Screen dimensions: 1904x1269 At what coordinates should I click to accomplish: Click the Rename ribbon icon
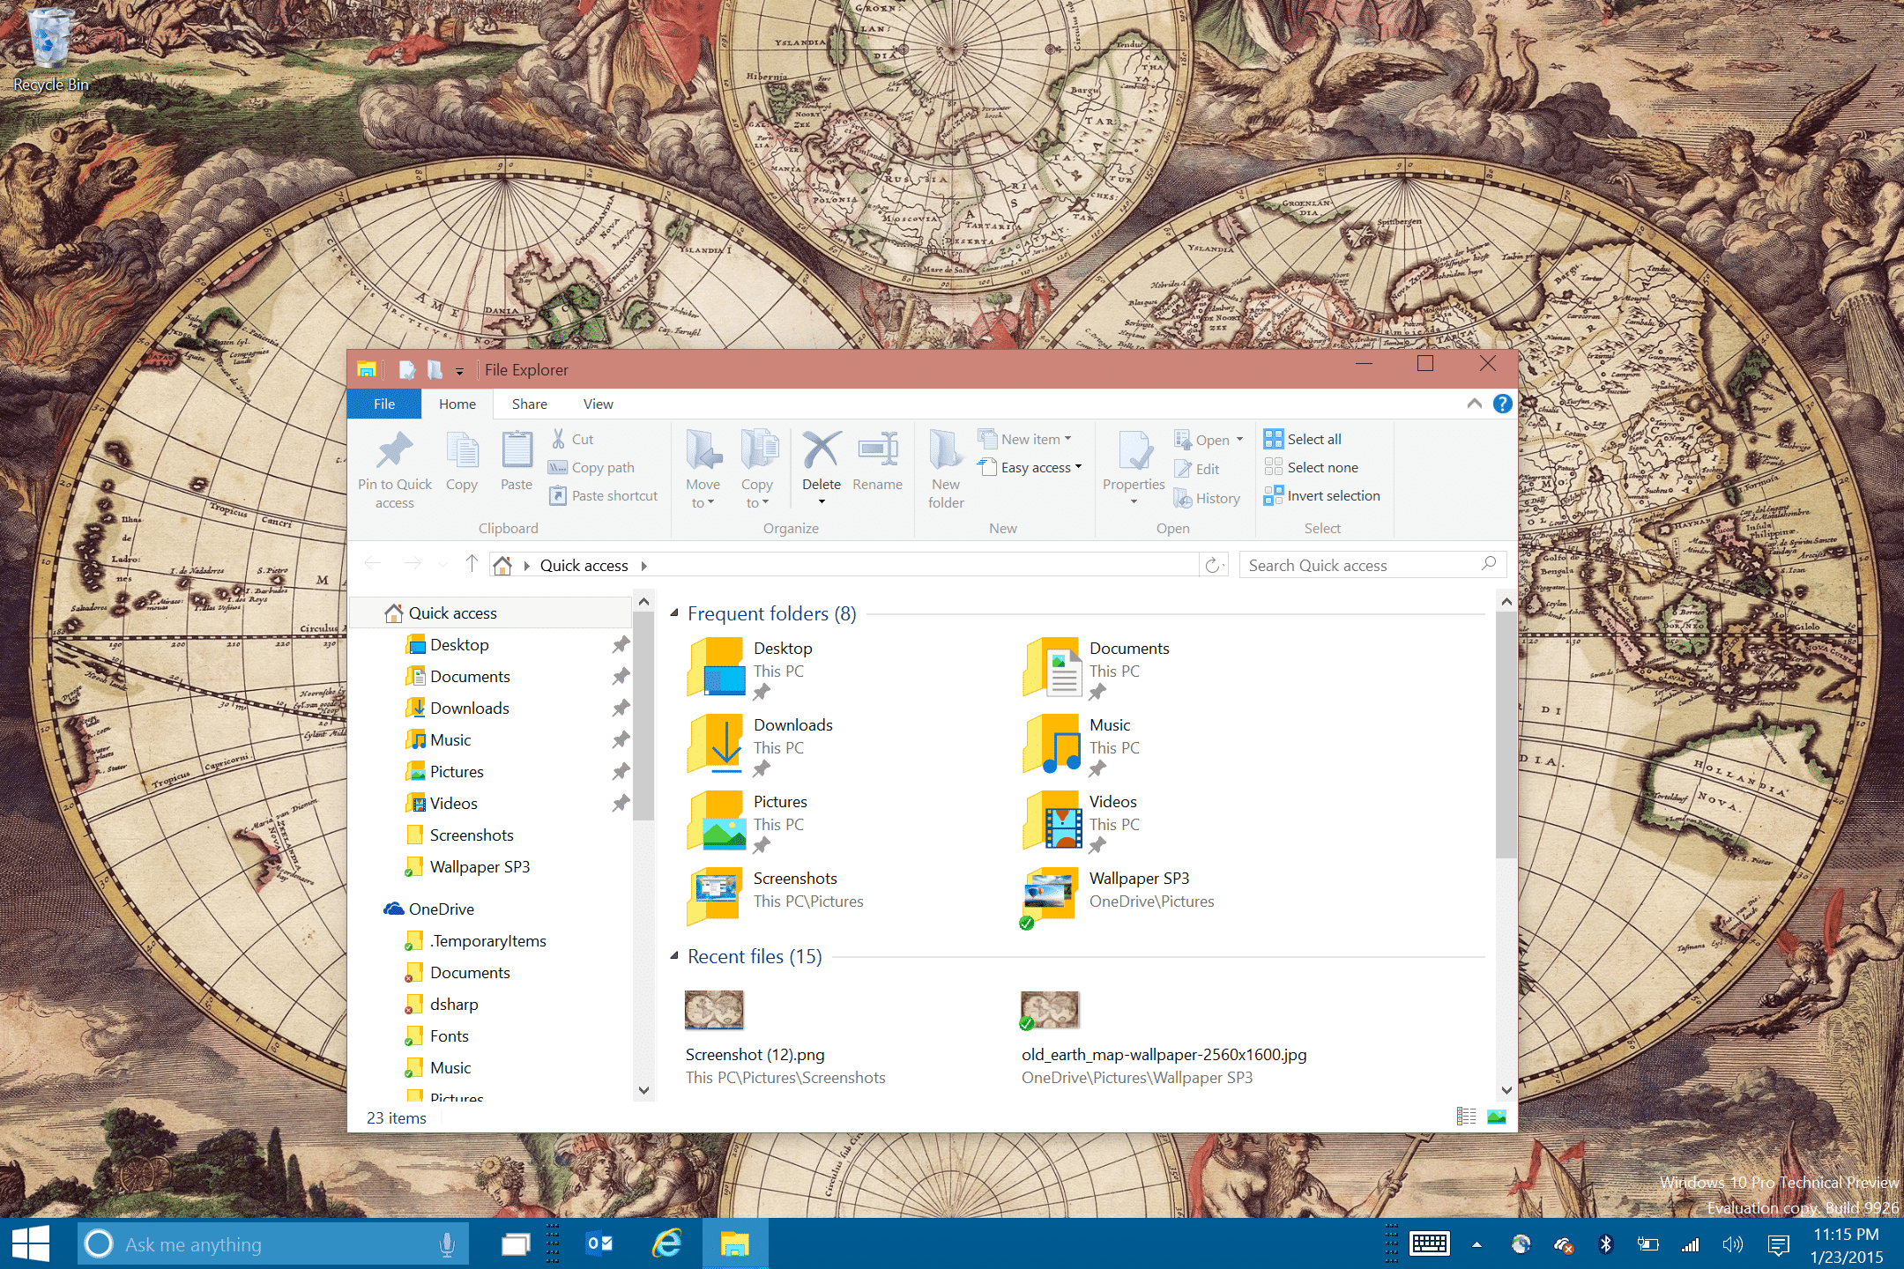[878, 449]
